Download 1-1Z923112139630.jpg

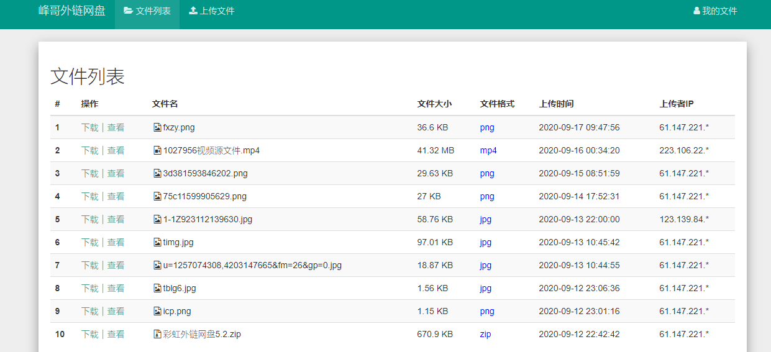pos(89,219)
